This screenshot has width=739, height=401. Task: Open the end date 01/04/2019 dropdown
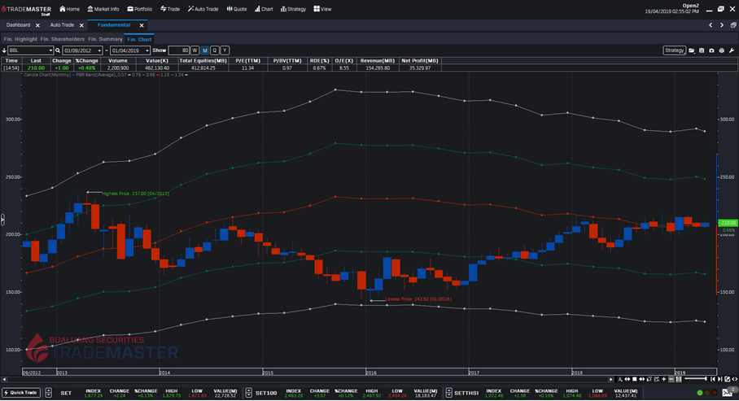[146, 50]
